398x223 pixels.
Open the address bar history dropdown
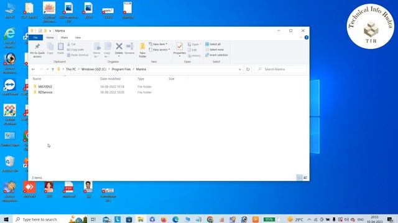239,69
